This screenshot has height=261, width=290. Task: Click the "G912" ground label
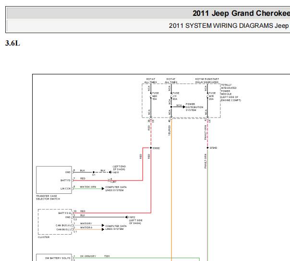[132, 217]
